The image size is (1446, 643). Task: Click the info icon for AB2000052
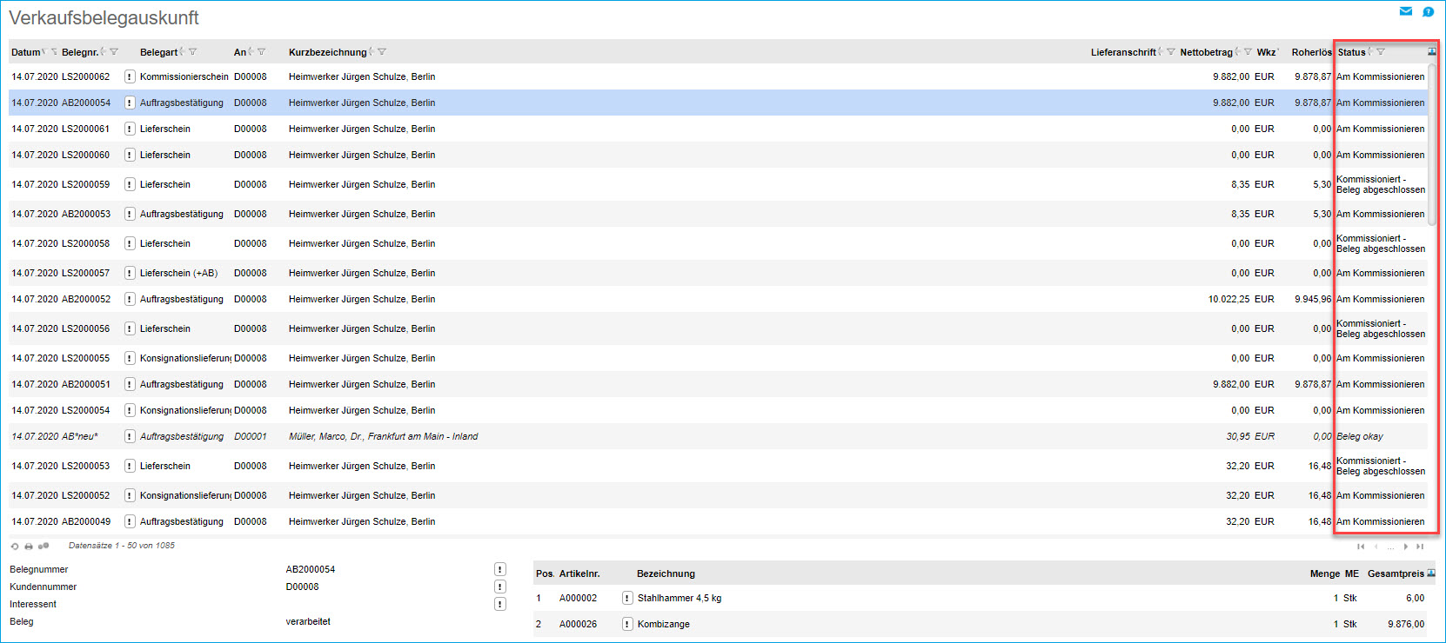pyautogui.click(x=130, y=299)
